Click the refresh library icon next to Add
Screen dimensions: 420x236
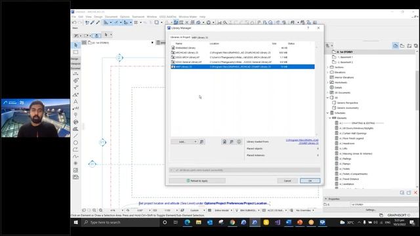201,142
